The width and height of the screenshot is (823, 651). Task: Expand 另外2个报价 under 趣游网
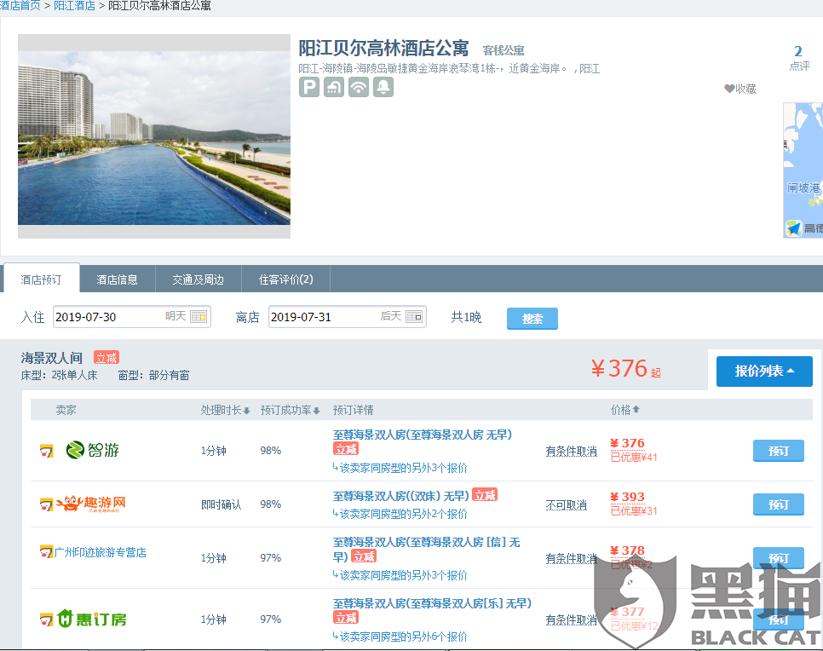pos(400,514)
